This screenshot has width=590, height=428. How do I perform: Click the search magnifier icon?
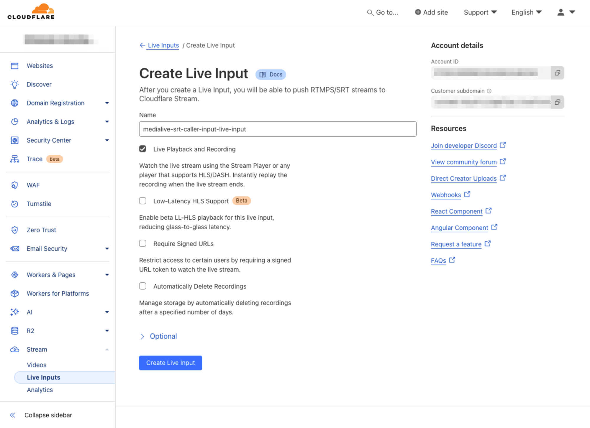pyautogui.click(x=370, y=13)
